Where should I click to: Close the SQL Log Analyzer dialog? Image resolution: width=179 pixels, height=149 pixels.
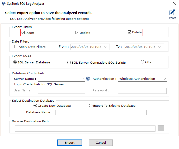(175, 4)
